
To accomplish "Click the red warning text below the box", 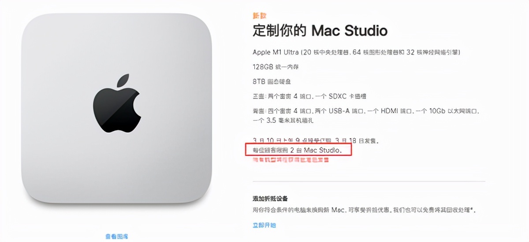I will coord(291,160).
